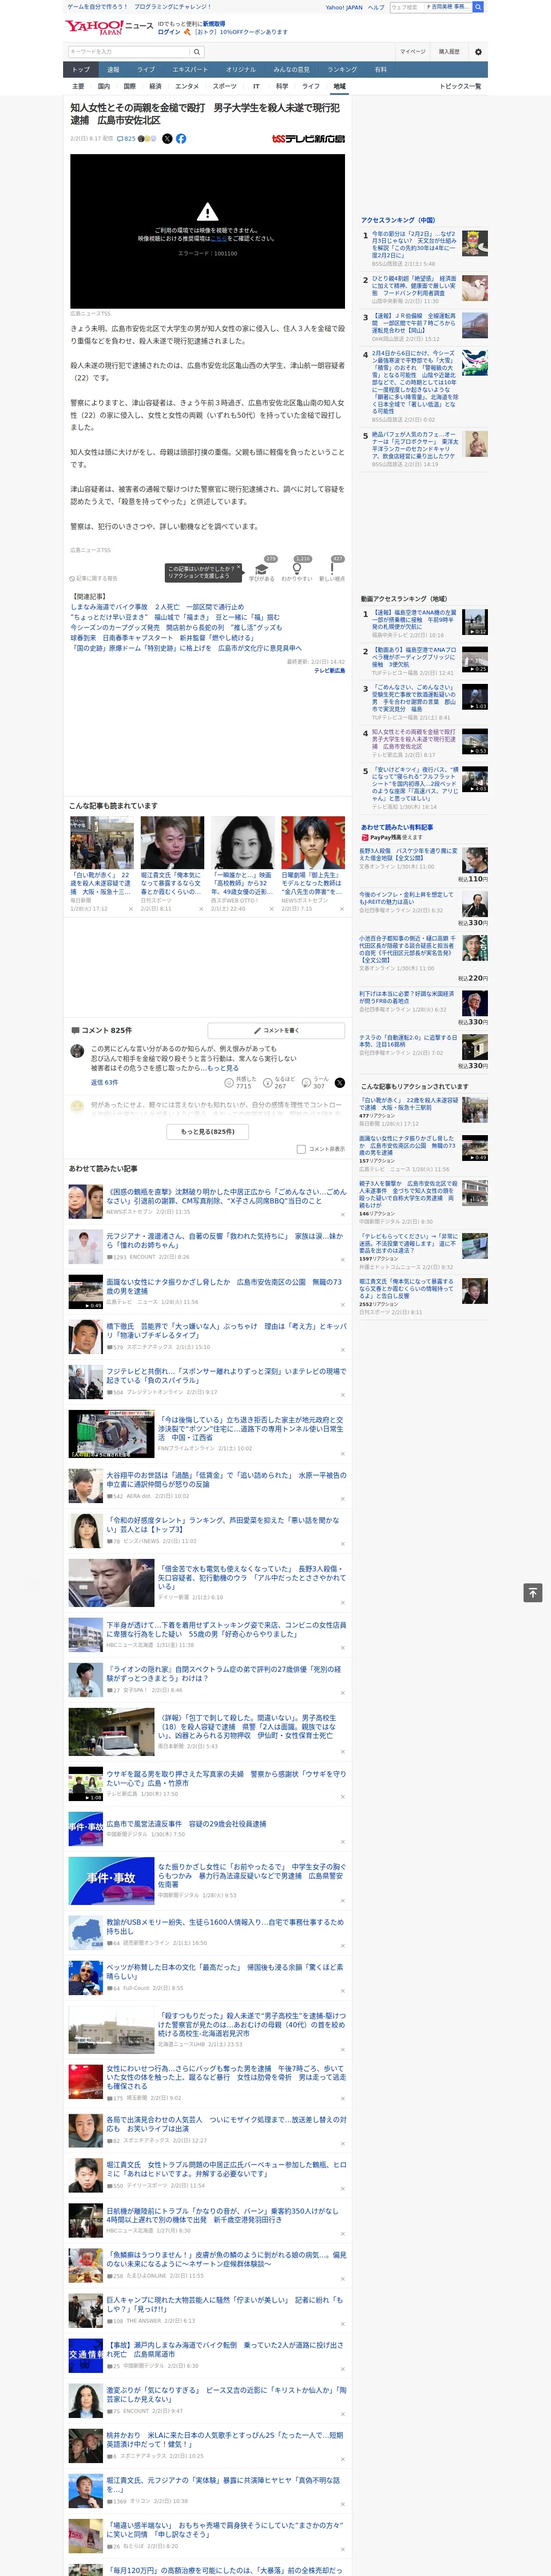Open マイページ link
Image resolution: width=551 pixels, height=2576 pixels.
(412, 51)
